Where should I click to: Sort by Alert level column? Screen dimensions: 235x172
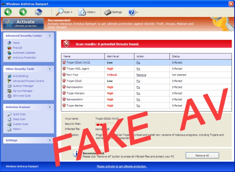pyautogui.click(x=119, y=56)
